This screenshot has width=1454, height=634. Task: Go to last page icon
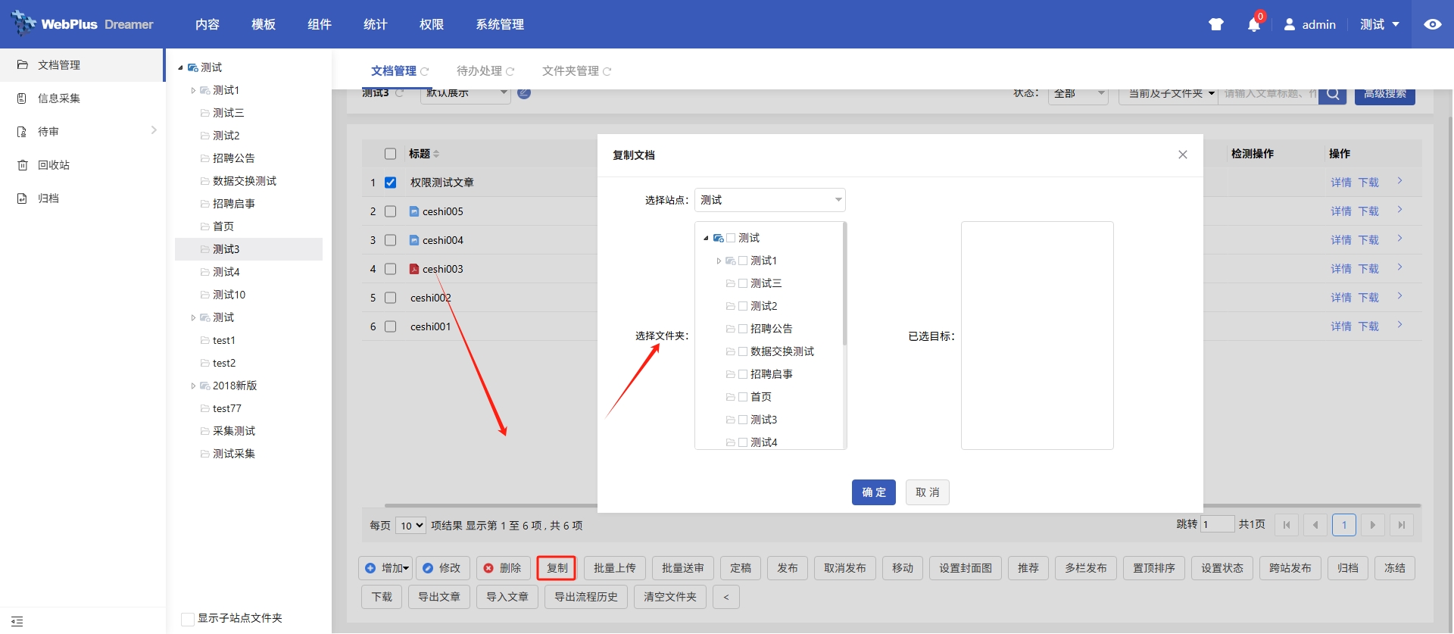tap(1401, 525)
